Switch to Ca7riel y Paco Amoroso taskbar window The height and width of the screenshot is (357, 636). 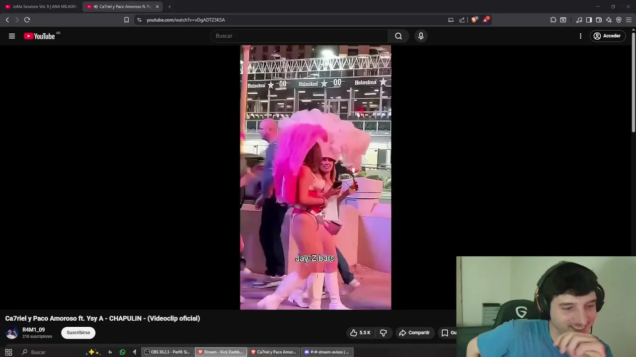click(274, 352)
